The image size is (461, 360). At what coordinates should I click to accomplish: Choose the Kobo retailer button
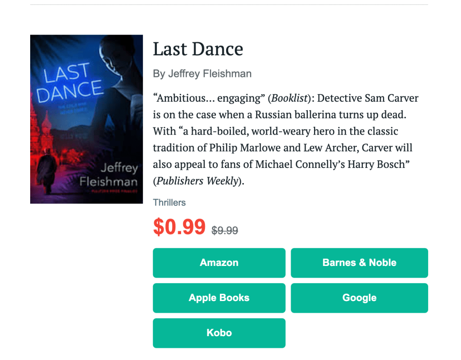[x=219, y=333]
